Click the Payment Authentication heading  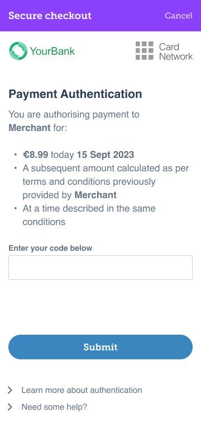pyautogui.click(x=75, y=94)
